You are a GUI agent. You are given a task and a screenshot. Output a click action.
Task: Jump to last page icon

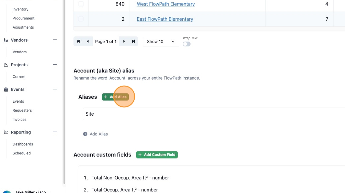point(133,41)
